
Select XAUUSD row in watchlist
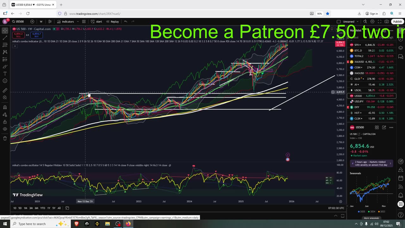371,62
